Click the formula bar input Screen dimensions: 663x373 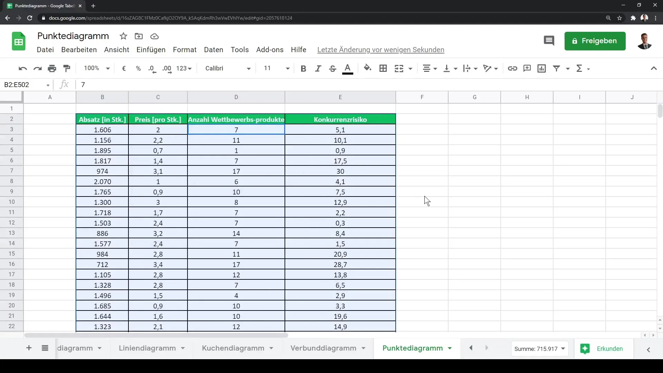point(369,85)
